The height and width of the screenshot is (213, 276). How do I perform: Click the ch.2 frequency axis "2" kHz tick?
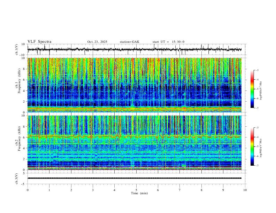click(24, 159)
